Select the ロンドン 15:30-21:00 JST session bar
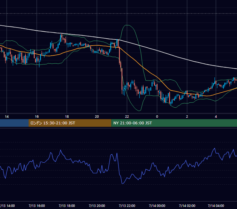 (x=70, y=123)
